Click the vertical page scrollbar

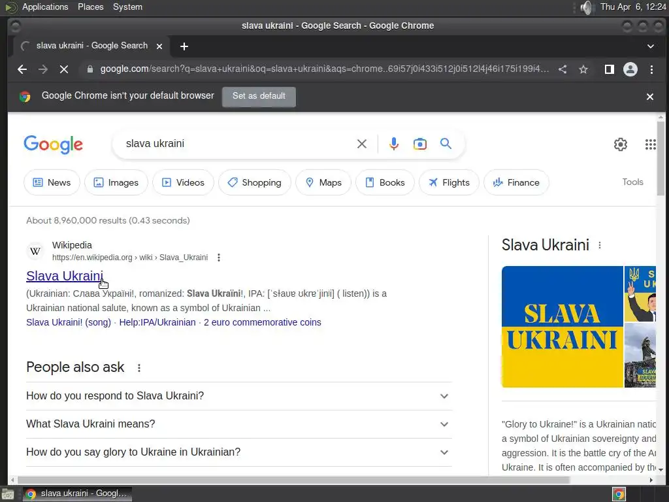[x=661, y=158]
